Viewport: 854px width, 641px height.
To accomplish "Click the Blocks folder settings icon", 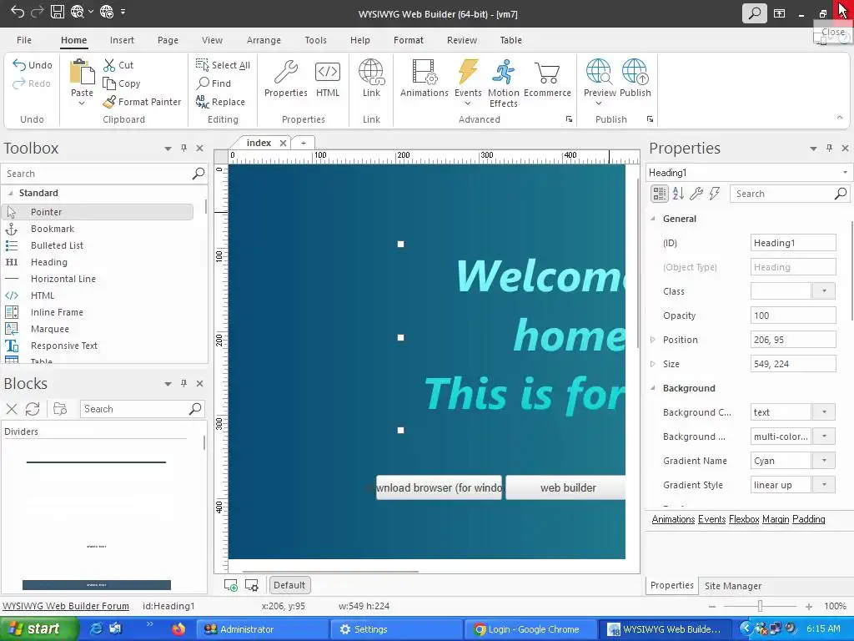I will click(60, 409).
